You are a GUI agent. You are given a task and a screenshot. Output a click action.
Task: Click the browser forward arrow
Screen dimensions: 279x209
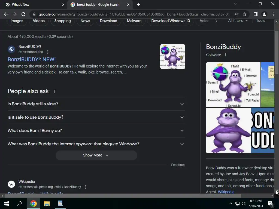[x=15, y=14]
